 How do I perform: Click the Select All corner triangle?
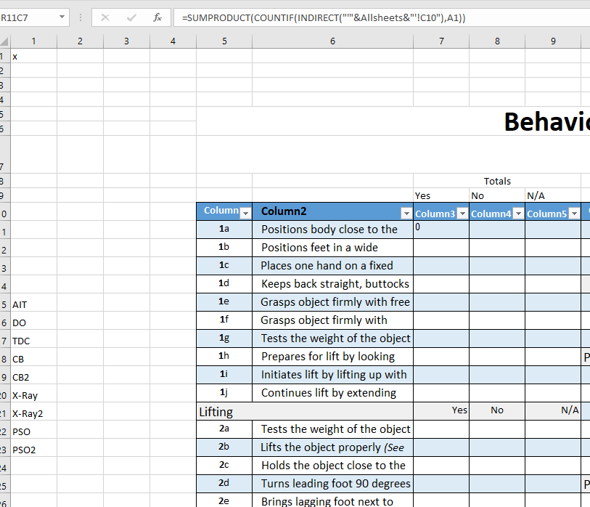[x=4, y=41]
